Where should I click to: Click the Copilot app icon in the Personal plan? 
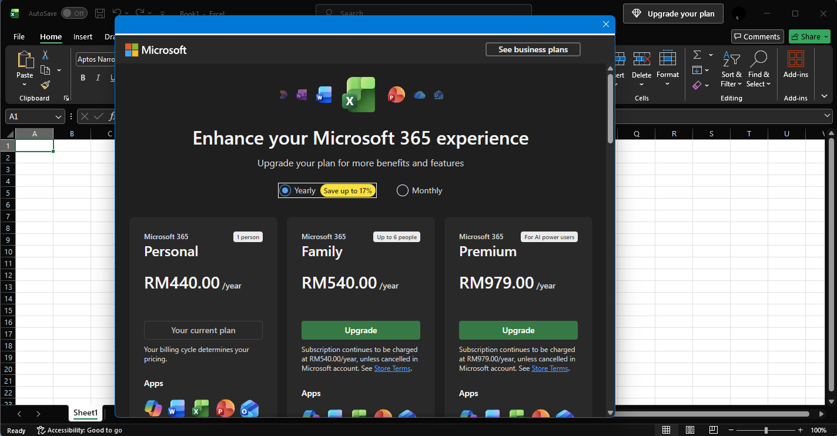[153, 408]
